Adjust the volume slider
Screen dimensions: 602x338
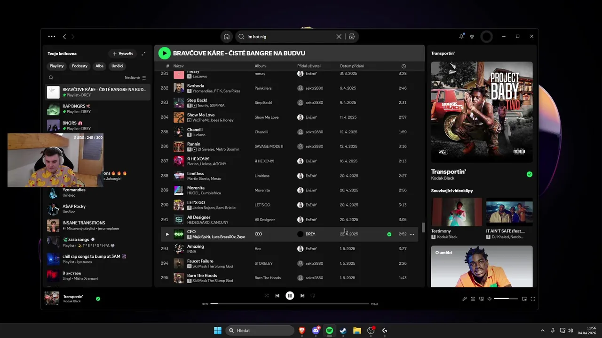tap(506, 299)
